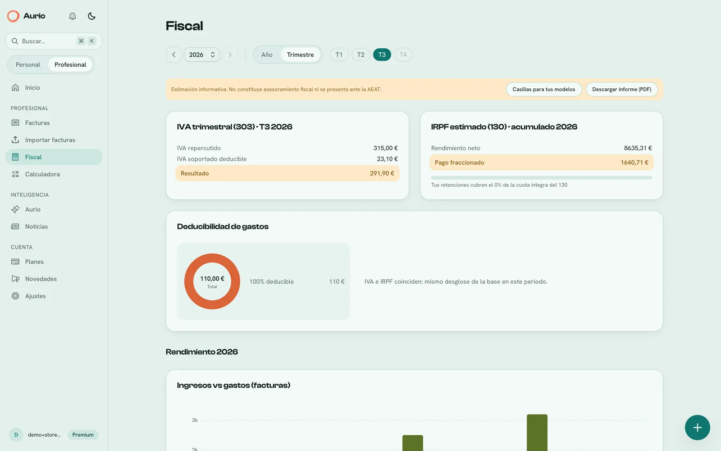The image size is (721, 451).
Task: Click the Planes card icon
Action: [x=15, y=262]
